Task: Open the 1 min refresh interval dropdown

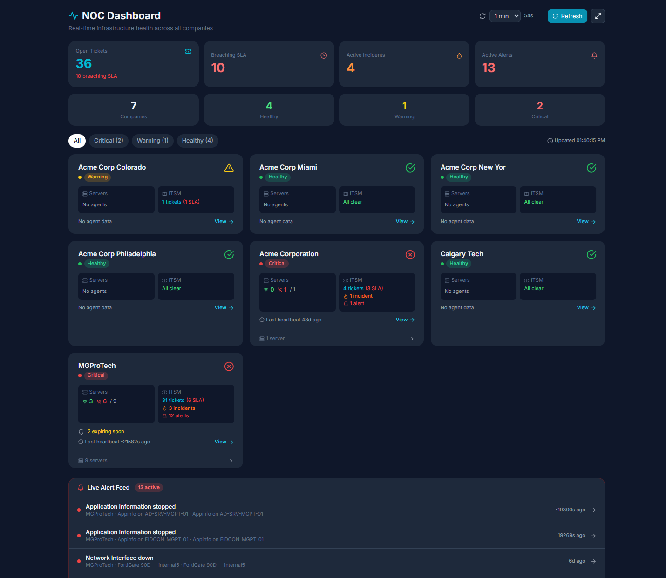Action: tap(505, 16)
